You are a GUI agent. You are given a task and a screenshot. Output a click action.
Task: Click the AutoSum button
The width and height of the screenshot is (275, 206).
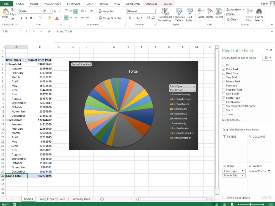pos(233,9)
